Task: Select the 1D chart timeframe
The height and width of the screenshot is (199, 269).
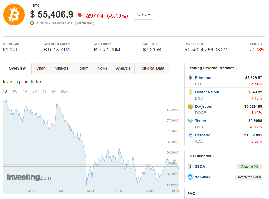Action: pos(5,92)
